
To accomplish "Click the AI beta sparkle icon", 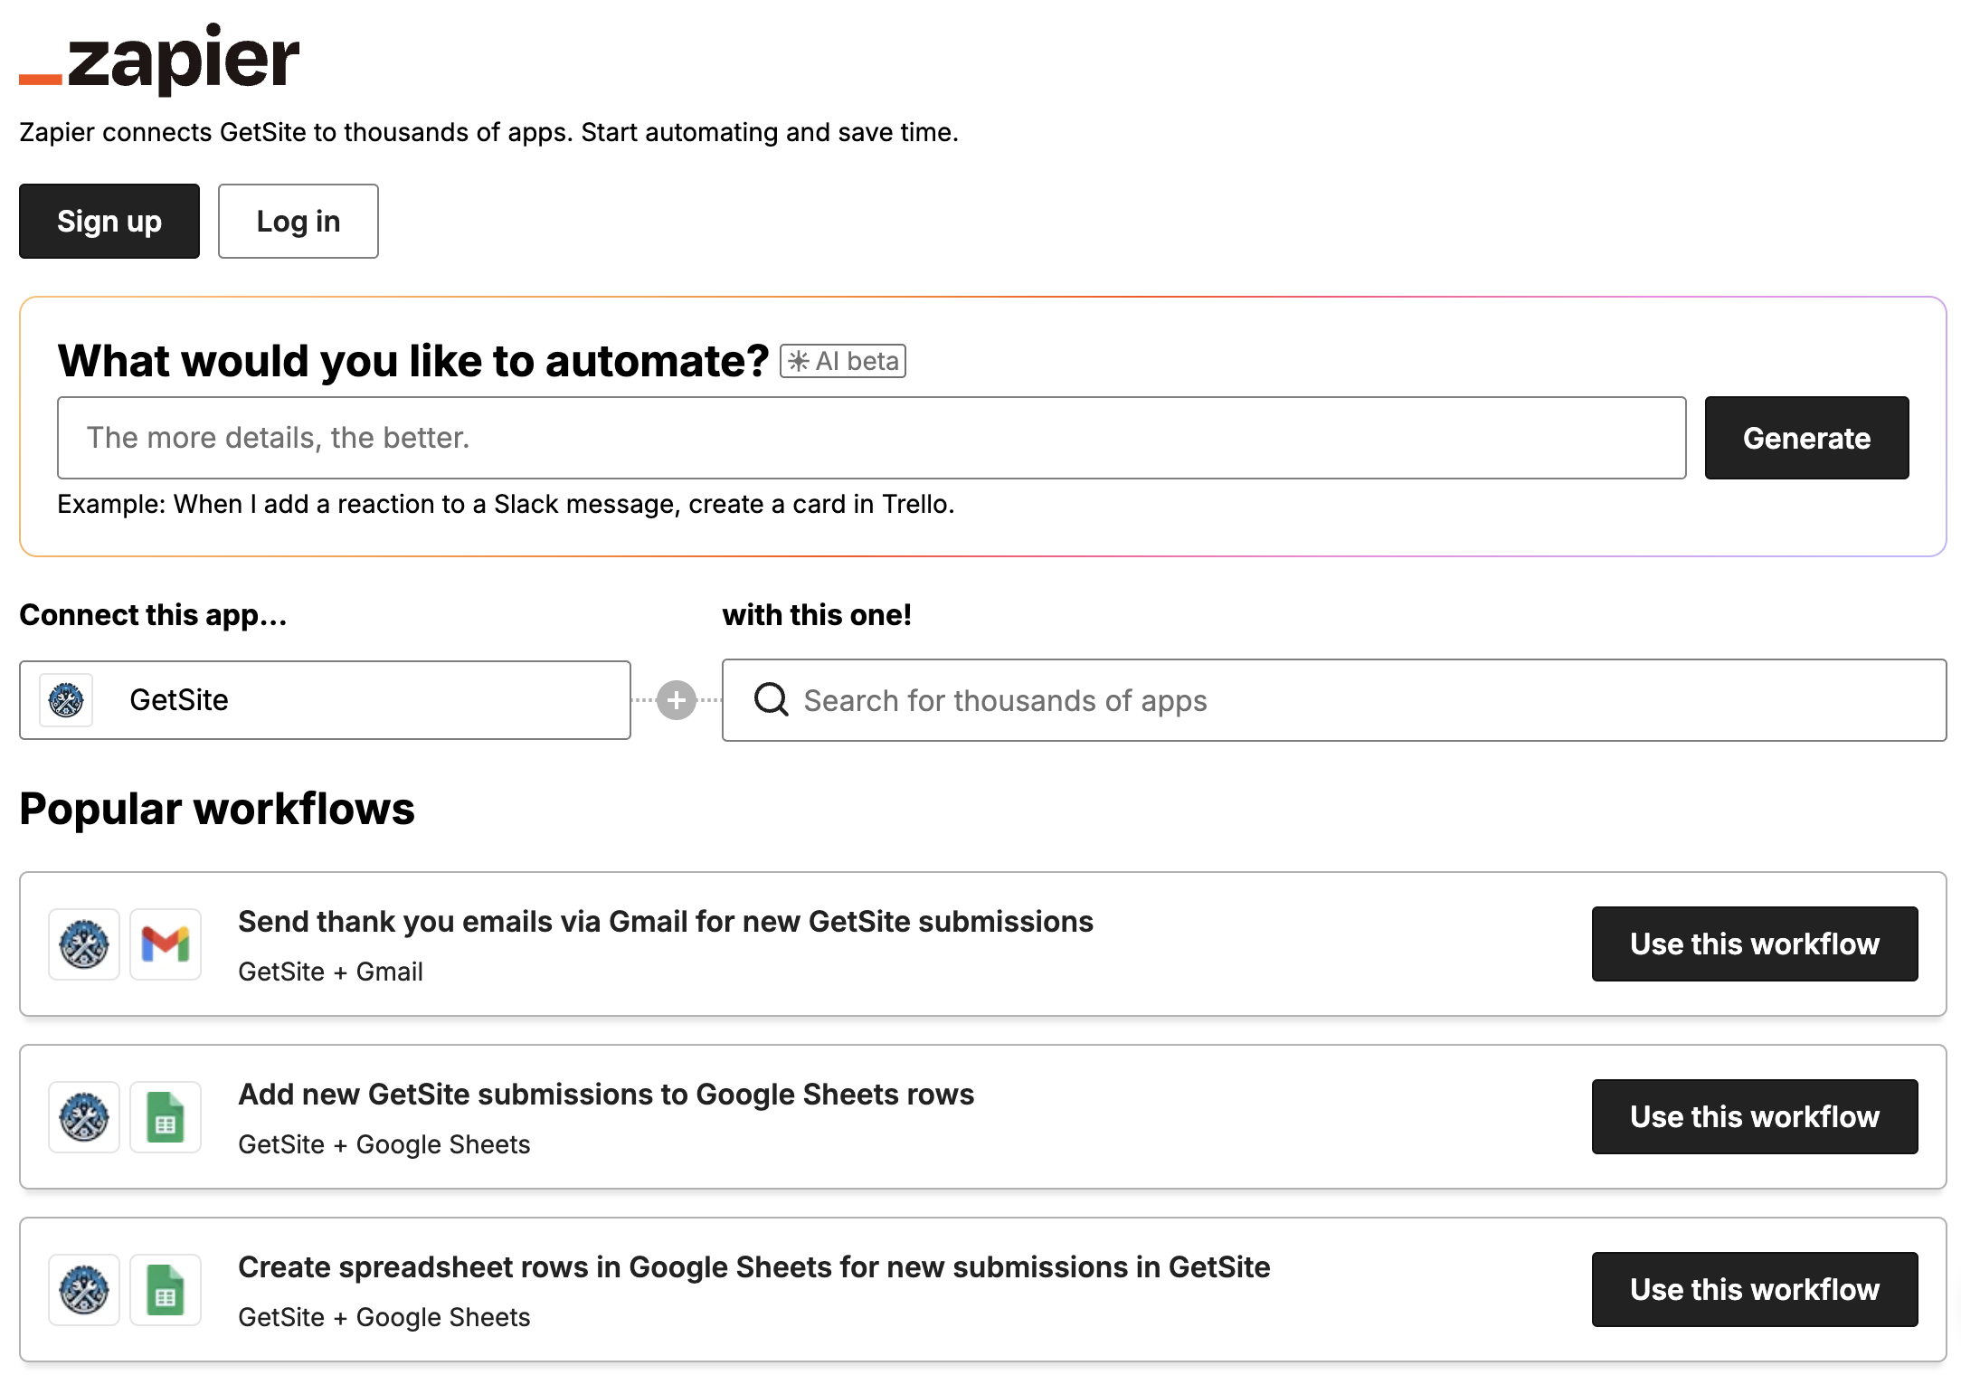I will point(798,360).
